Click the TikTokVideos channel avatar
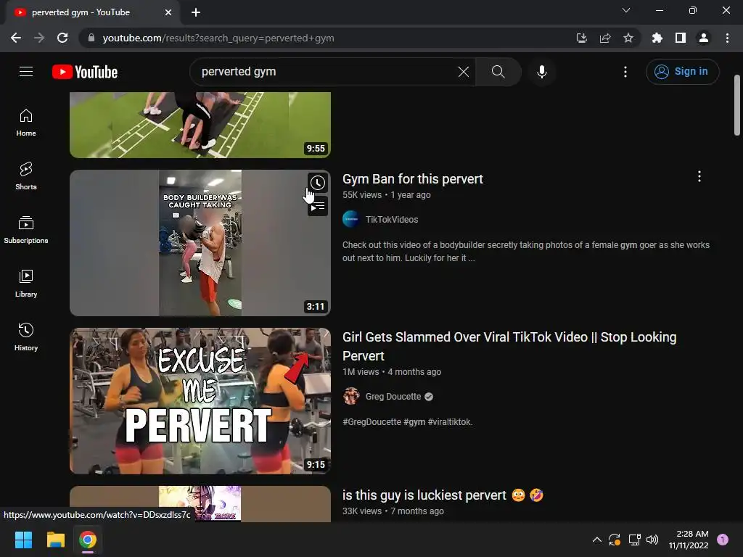The image size is (743, 557). click(351, 219)
